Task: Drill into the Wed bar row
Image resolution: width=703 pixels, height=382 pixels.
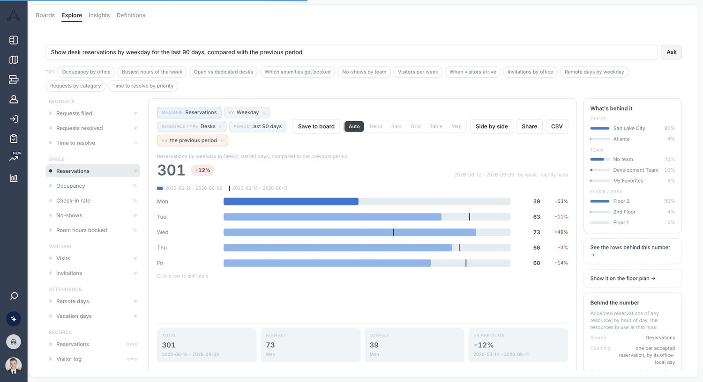Action: click(x=362, y=232)
